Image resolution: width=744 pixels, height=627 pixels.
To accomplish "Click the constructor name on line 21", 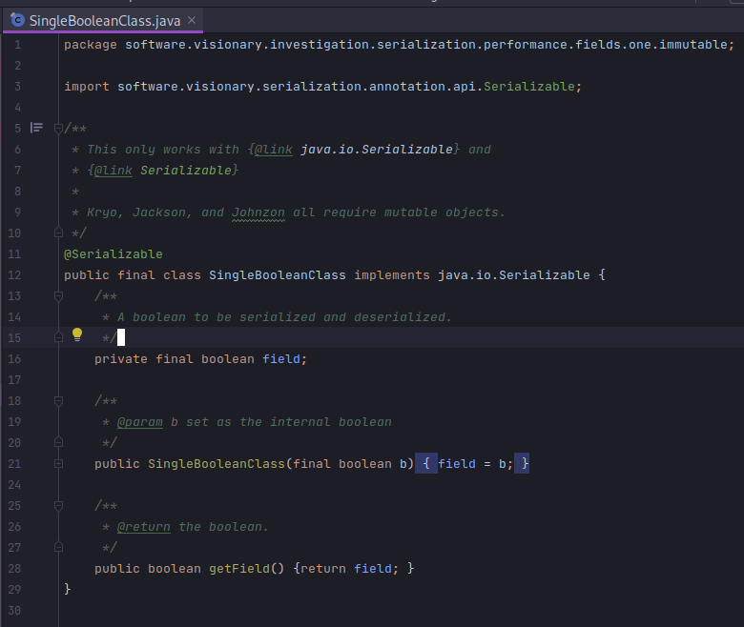I will coord(217,463).
